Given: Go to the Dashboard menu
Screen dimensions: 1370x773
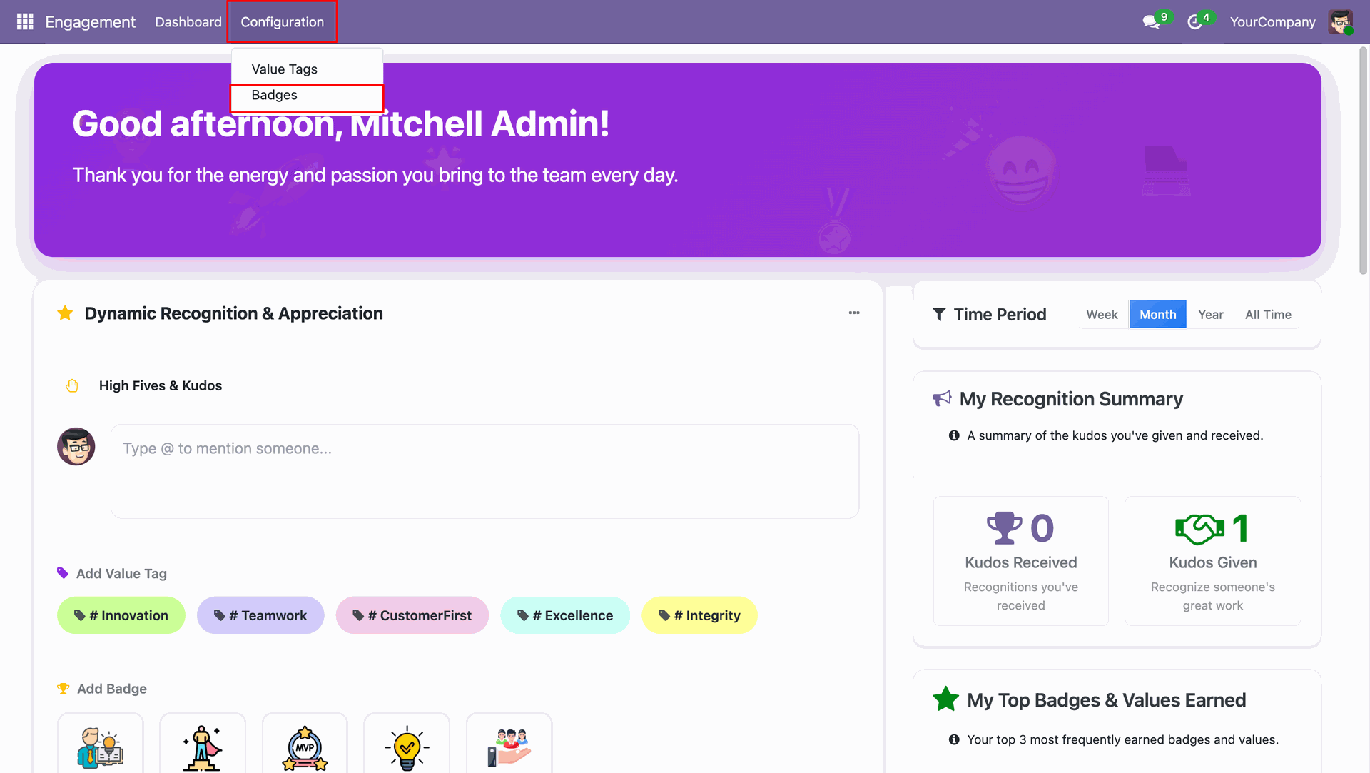Looking at the screenshot, I should pyautogui.click(x=188, y=22).
